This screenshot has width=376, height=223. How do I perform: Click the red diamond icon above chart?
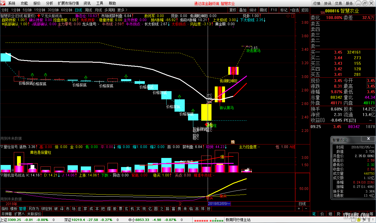tap(288, 16)
